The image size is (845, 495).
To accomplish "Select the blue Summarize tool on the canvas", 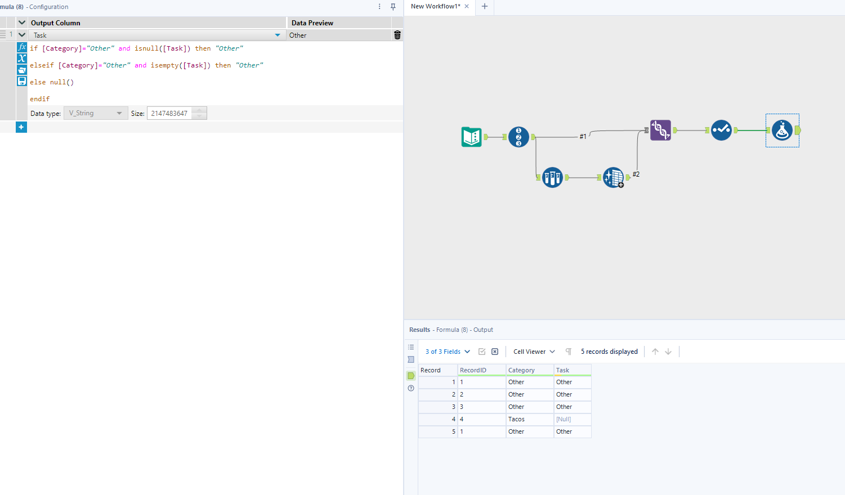I will click(x=552, y=177).
